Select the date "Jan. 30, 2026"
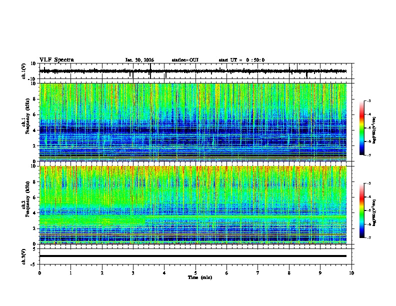Screen dimensions: 396x306 (x=139, y=60)
